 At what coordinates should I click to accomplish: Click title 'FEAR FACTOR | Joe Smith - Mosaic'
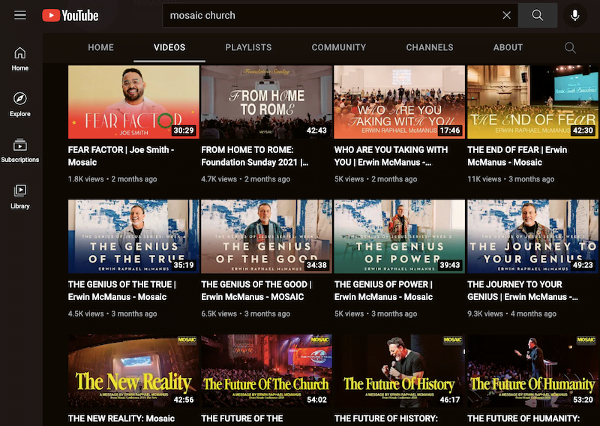point(121,156)
